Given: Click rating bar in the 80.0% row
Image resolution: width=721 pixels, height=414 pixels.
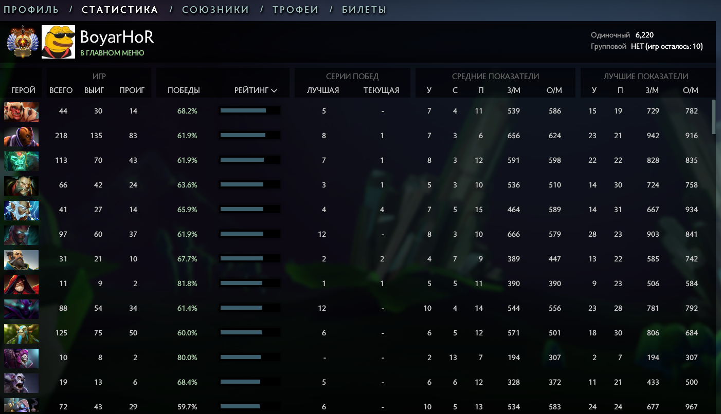Looking at the screenshot, I should click(x=250, y=357).
